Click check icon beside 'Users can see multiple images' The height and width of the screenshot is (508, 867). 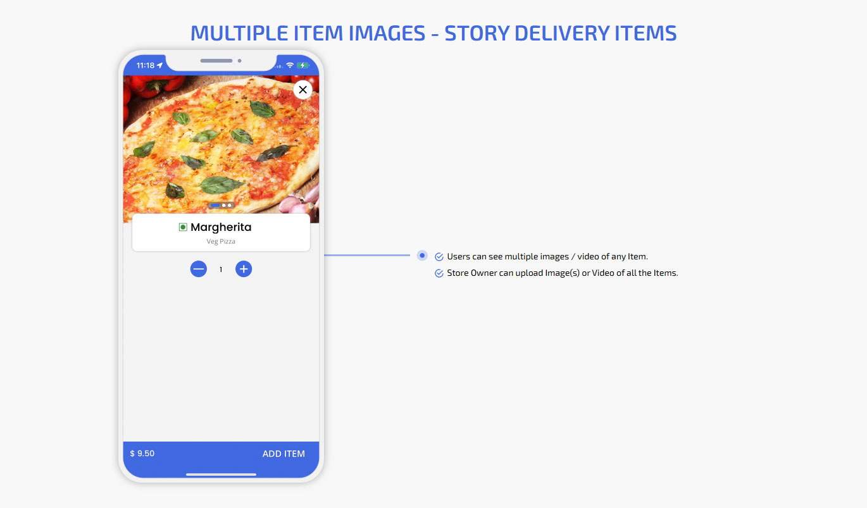pyautogui.click(x=439, y=257)
